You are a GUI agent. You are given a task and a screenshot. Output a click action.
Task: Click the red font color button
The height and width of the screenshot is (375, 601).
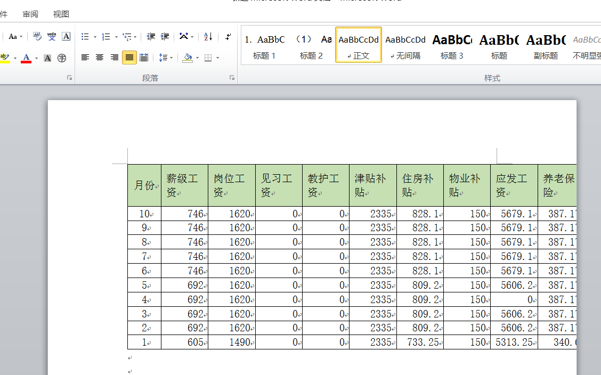26,58
